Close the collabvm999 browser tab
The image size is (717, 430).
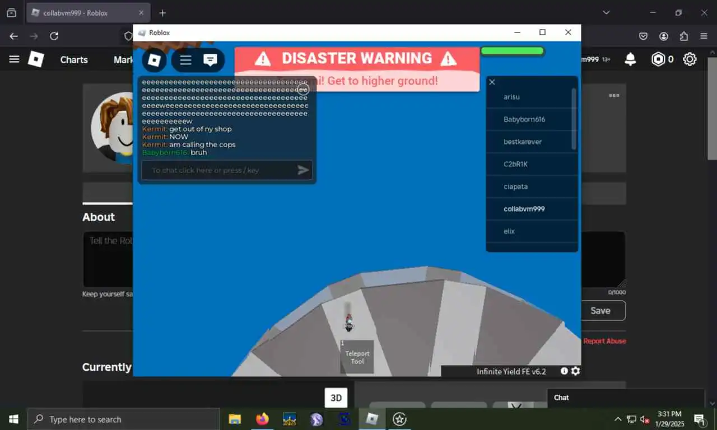coord(141,13)
